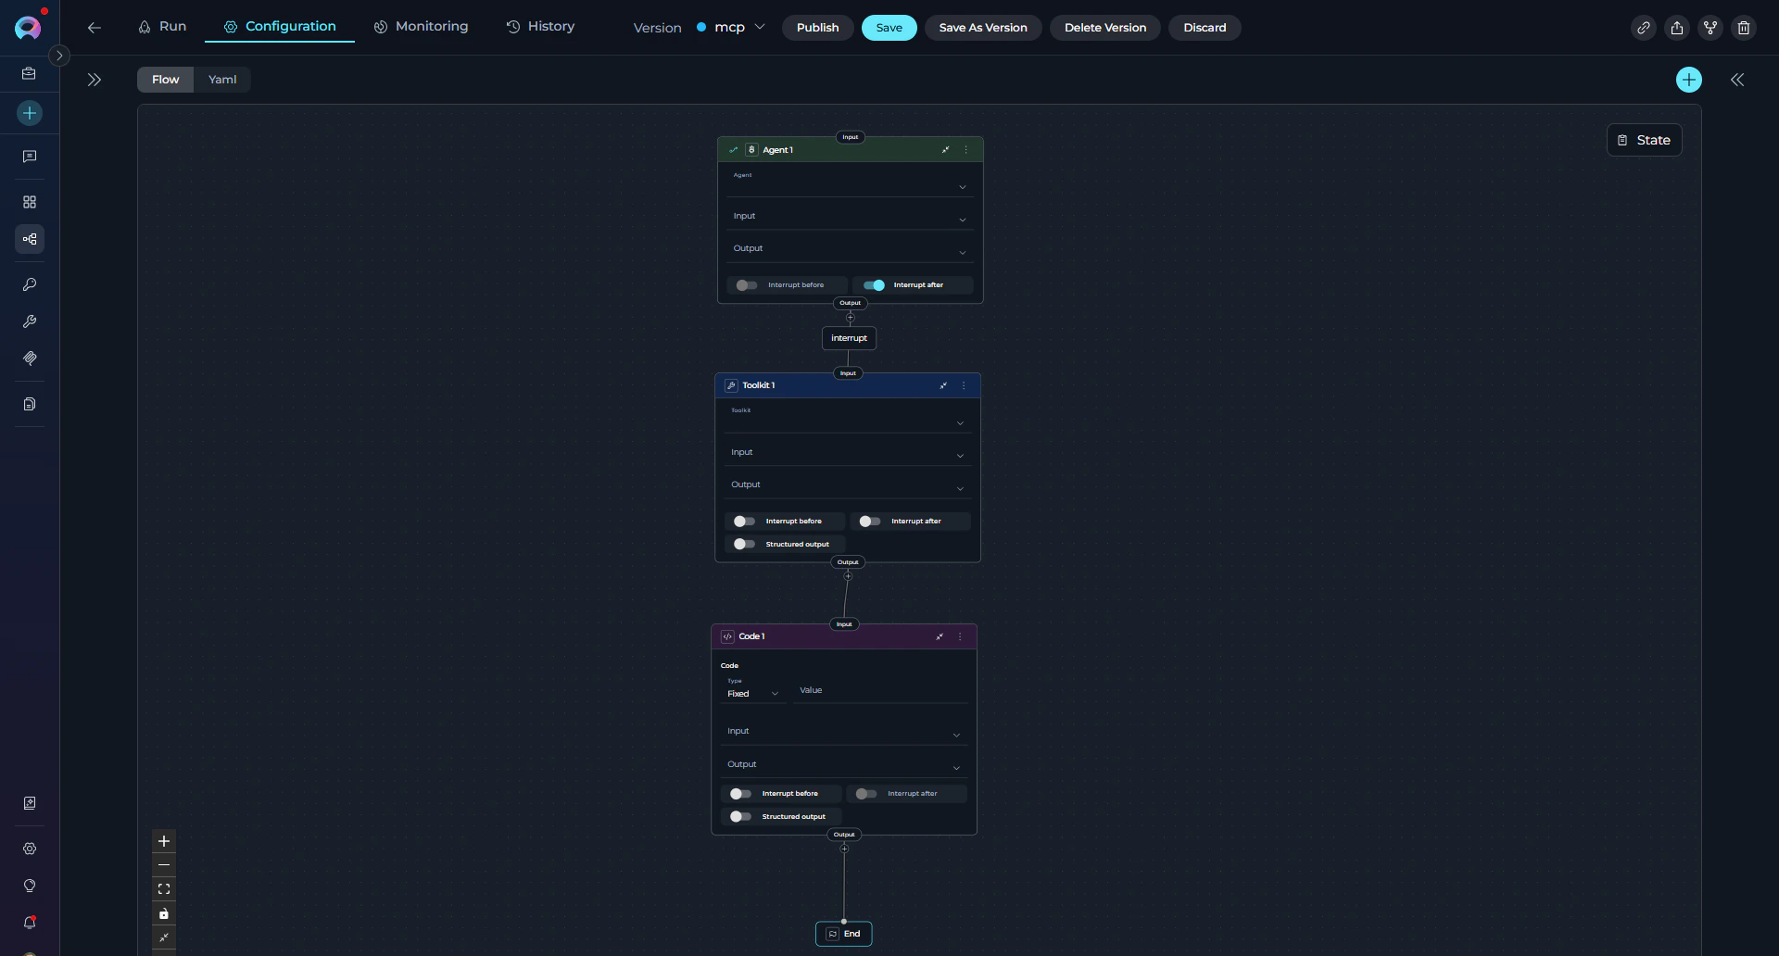Click the export share icon at top right
Viewport: 1779px width, 956px height.
point(1677,28)
